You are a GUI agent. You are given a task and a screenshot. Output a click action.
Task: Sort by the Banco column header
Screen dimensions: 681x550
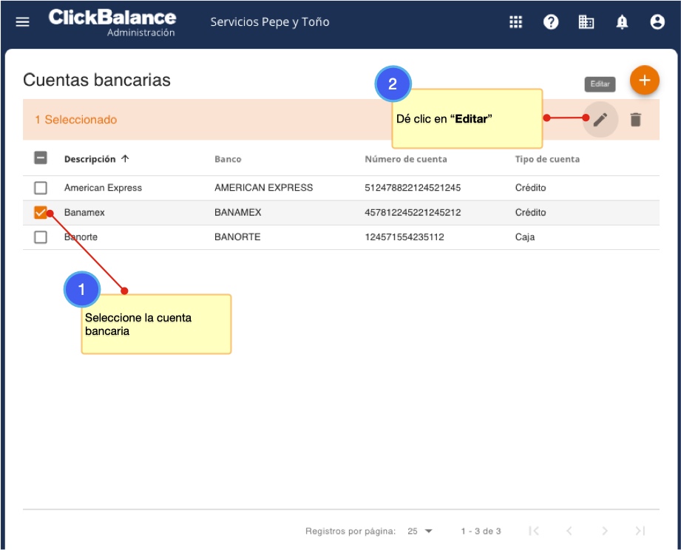pos(228,159)
